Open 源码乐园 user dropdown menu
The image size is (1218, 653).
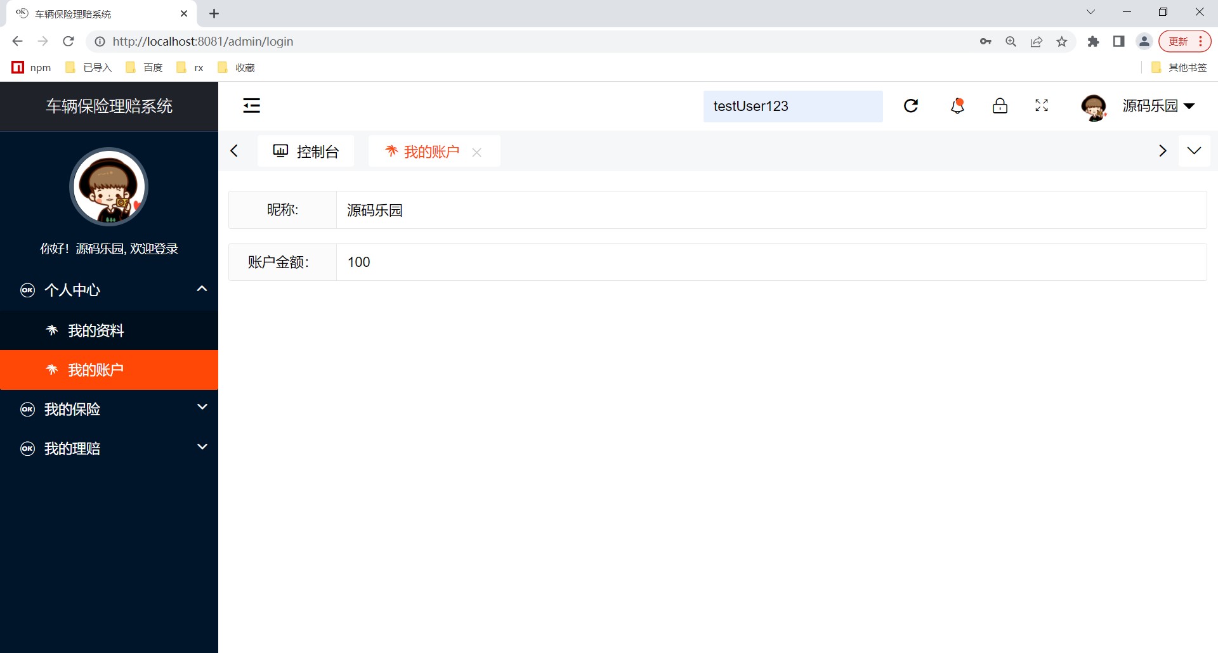point(1158,106)
